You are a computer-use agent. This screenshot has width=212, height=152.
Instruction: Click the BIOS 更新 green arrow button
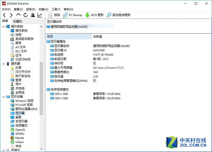94,15
